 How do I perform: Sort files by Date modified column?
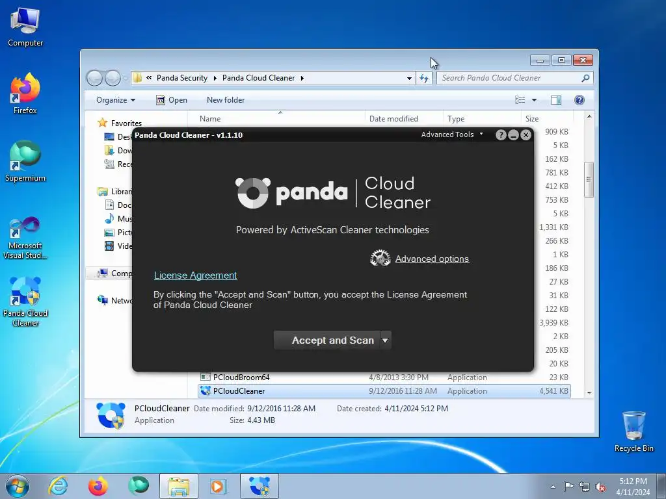[404, 119]
